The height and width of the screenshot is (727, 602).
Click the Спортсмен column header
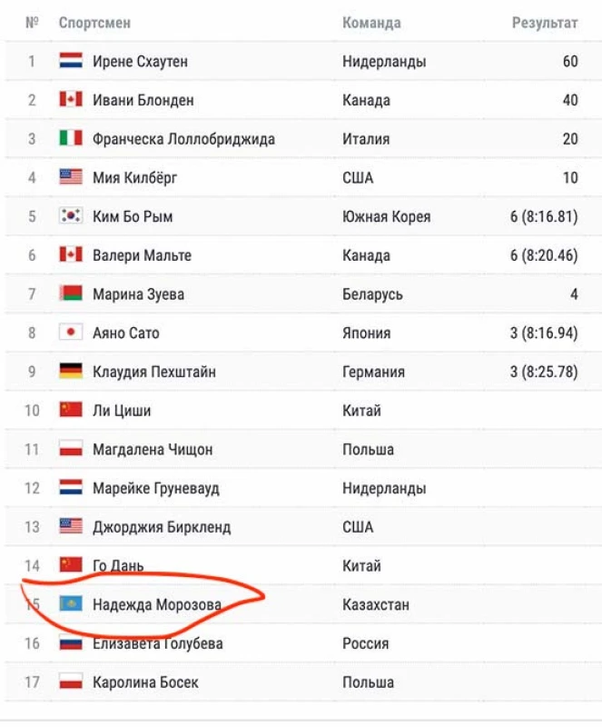click(x=95, y=23)
